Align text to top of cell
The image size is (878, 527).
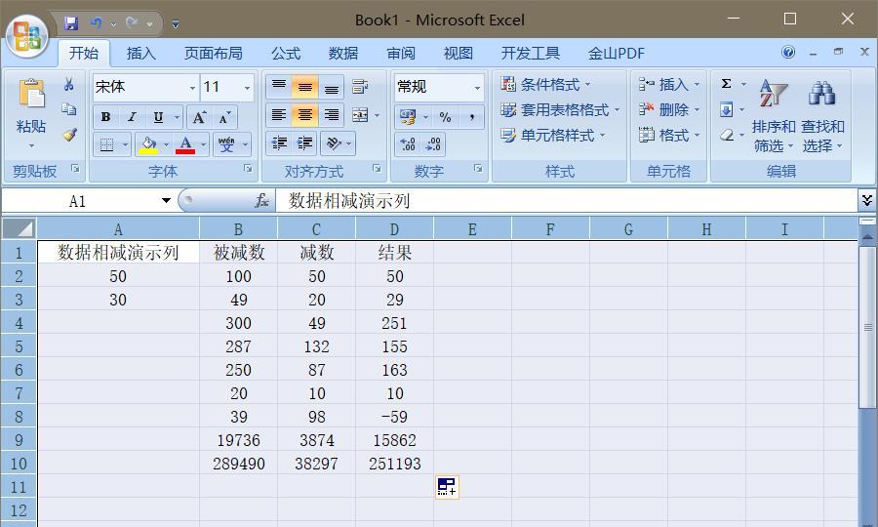279,86
